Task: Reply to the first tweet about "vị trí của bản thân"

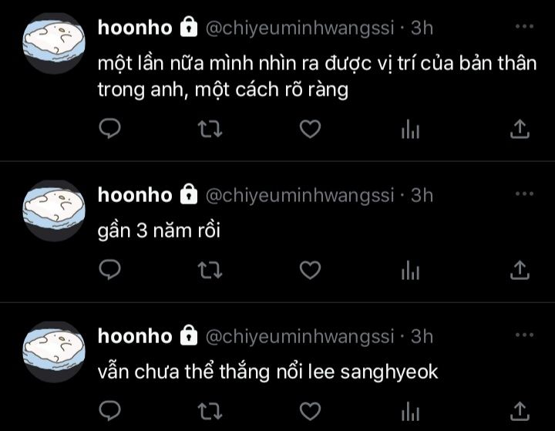Action: (x=109, y=129)
